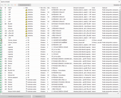Screen dimensions: 121x98
Task: Click the type icon of the Situace row
Action: (1, 26)
